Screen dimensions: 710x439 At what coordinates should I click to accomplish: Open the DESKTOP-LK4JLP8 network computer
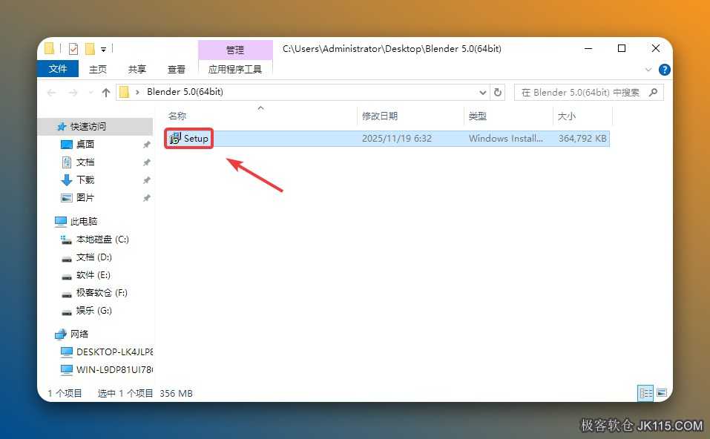click(114, 351)
